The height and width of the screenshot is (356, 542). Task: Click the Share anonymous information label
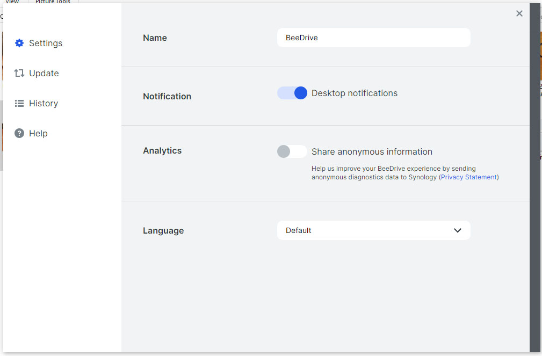[372, 151]
